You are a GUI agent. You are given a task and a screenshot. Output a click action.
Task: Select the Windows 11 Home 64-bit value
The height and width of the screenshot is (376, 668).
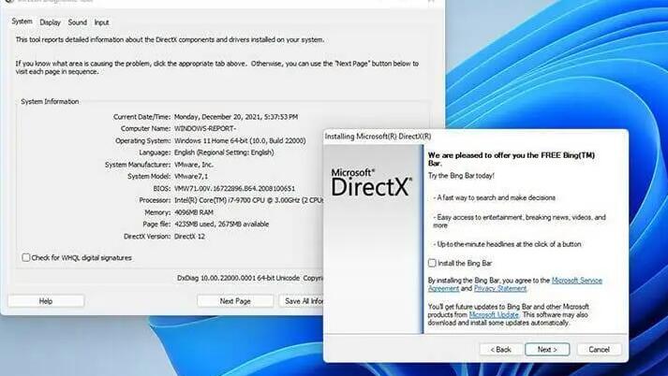tap(240, 140)
